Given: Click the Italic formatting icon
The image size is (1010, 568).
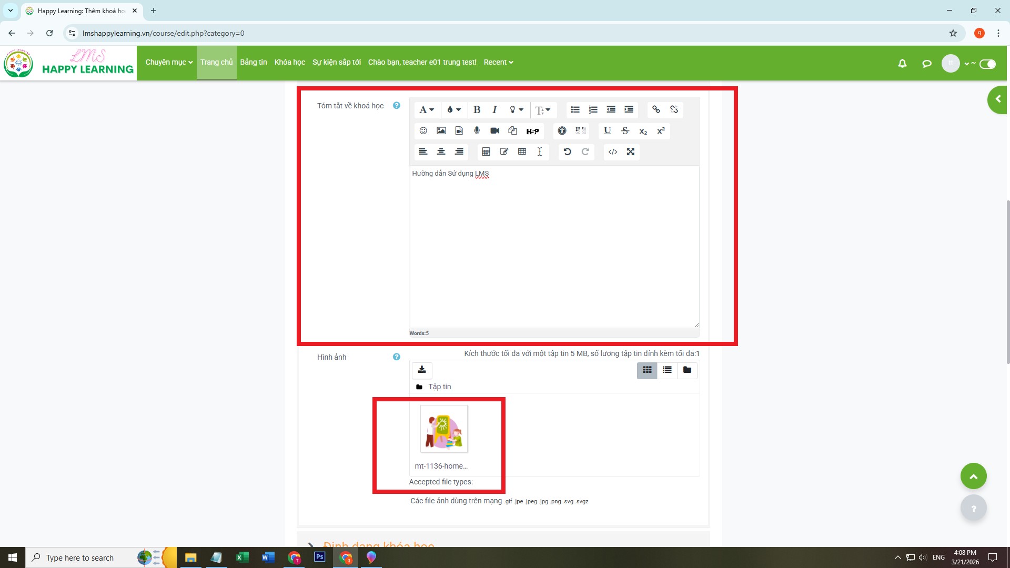Looking at the screenshot, I should (x=494, y=109).
